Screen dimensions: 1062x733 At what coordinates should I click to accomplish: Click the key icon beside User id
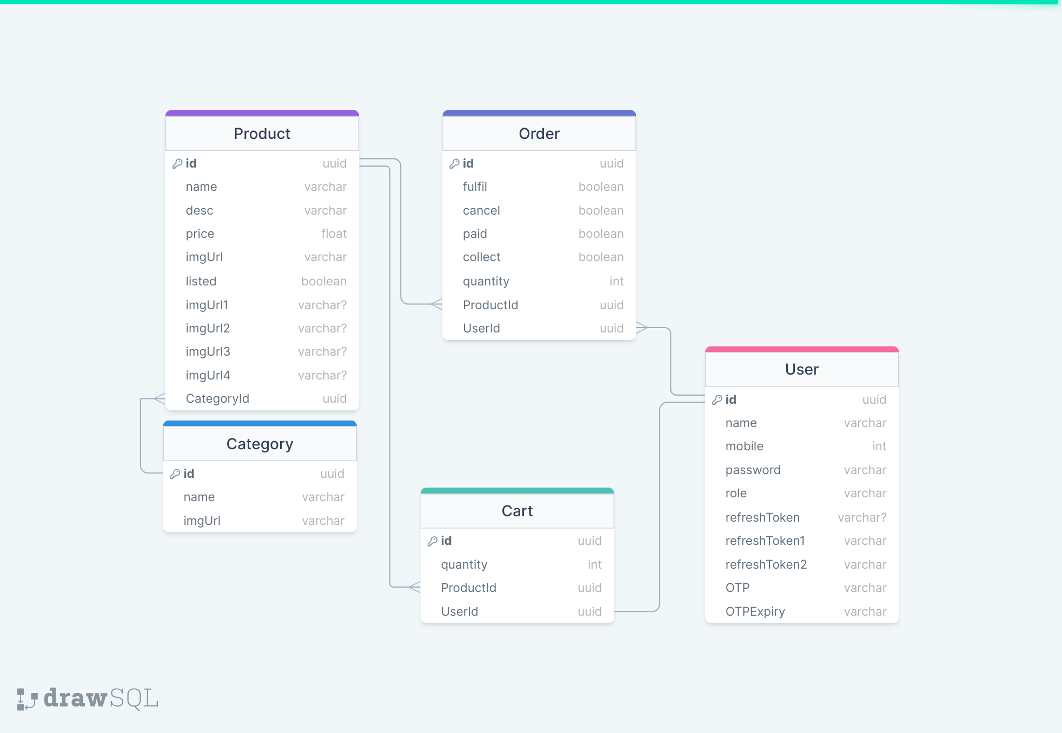click(717, 400)
